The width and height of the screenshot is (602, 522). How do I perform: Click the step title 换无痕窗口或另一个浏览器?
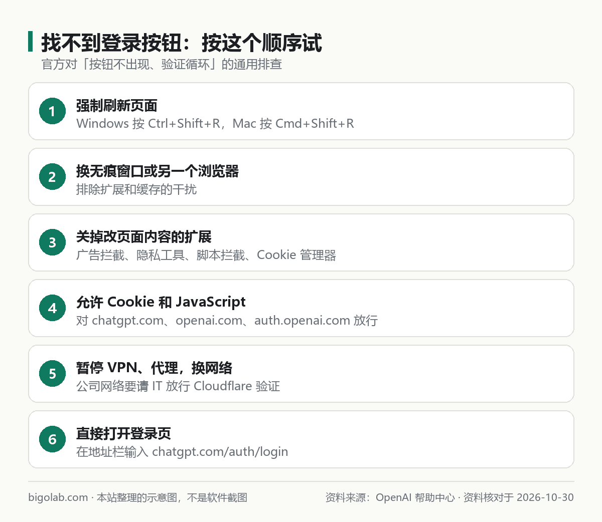(158, 171)
